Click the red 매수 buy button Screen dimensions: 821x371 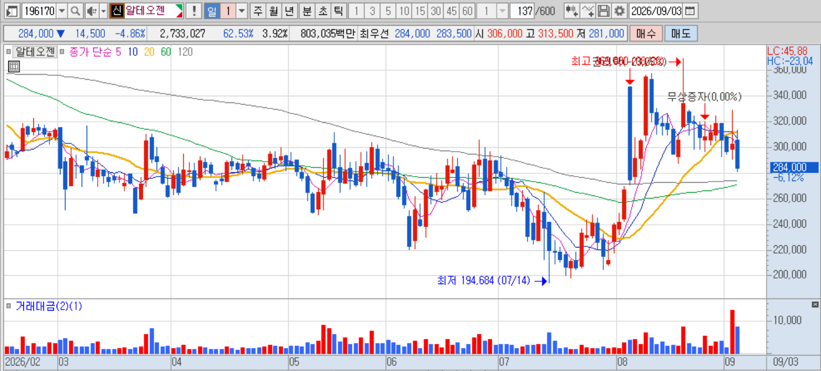[646, 34]
